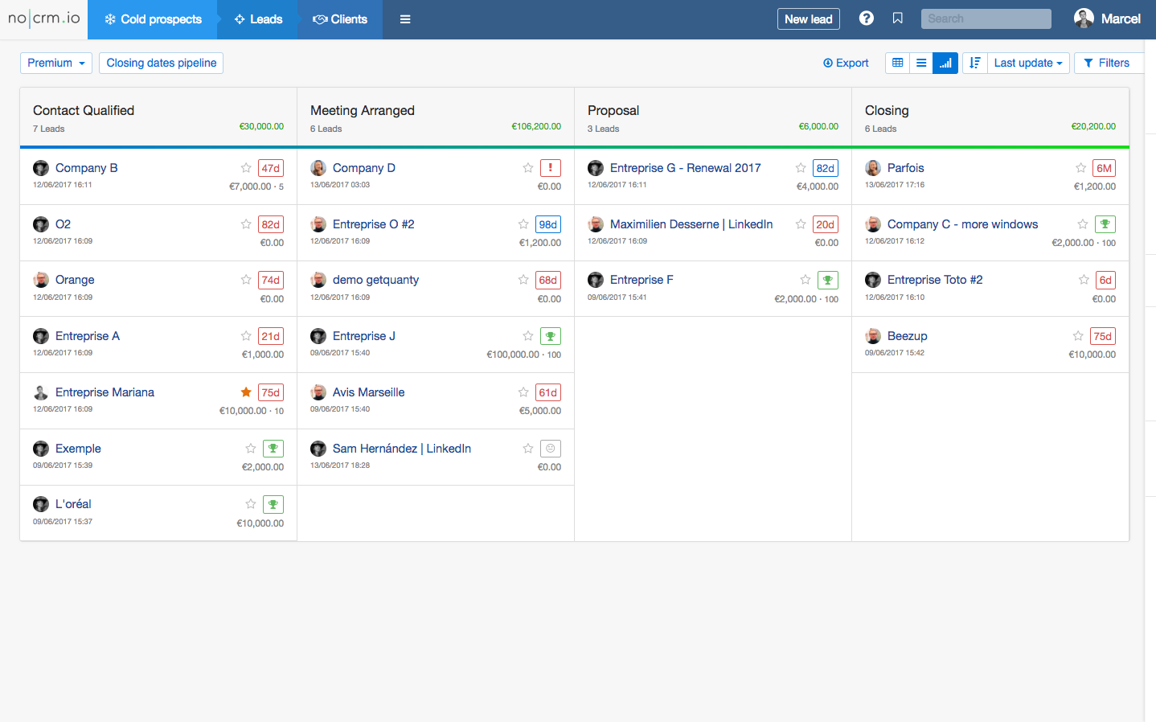1156x722 pixels.
Task: Toggle the sort order icon
Action: click(975, 63)
